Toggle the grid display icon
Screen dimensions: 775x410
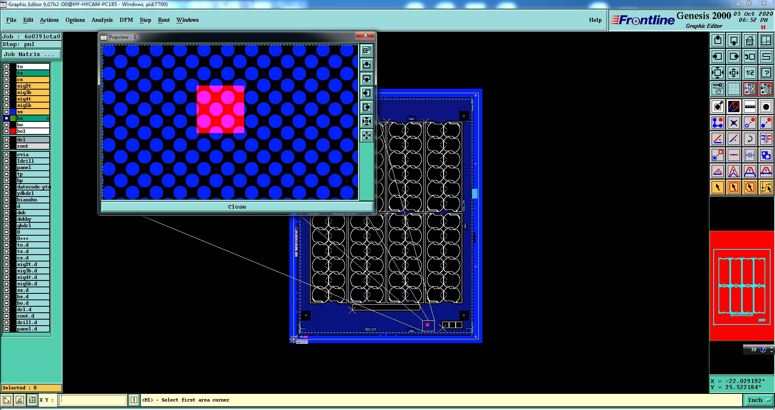(x=734, y=89)
